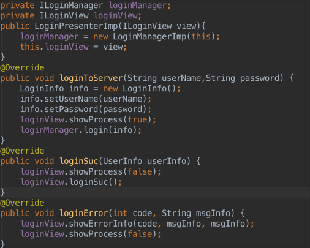Image resolution: width=310 pixels, height=248 pixels.
Task: Click info.setUserName call
Action: 83,99
